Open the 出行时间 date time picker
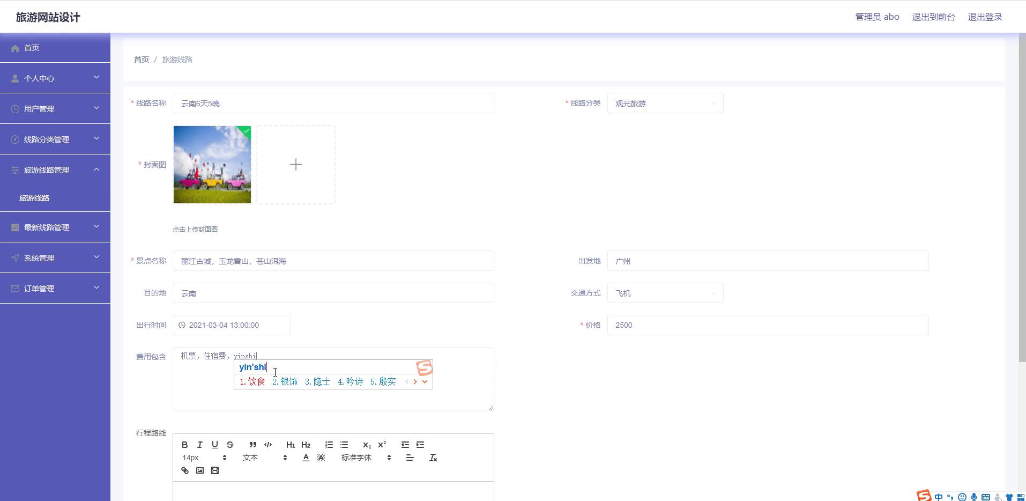This screenshot has height=501, width=1026. (x=232, y=325)
